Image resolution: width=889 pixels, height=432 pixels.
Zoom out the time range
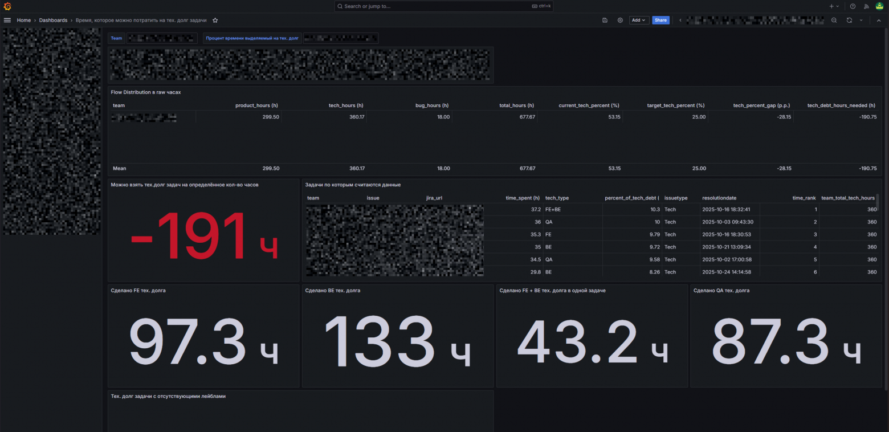pyautogui.click(x=834, y=20)
